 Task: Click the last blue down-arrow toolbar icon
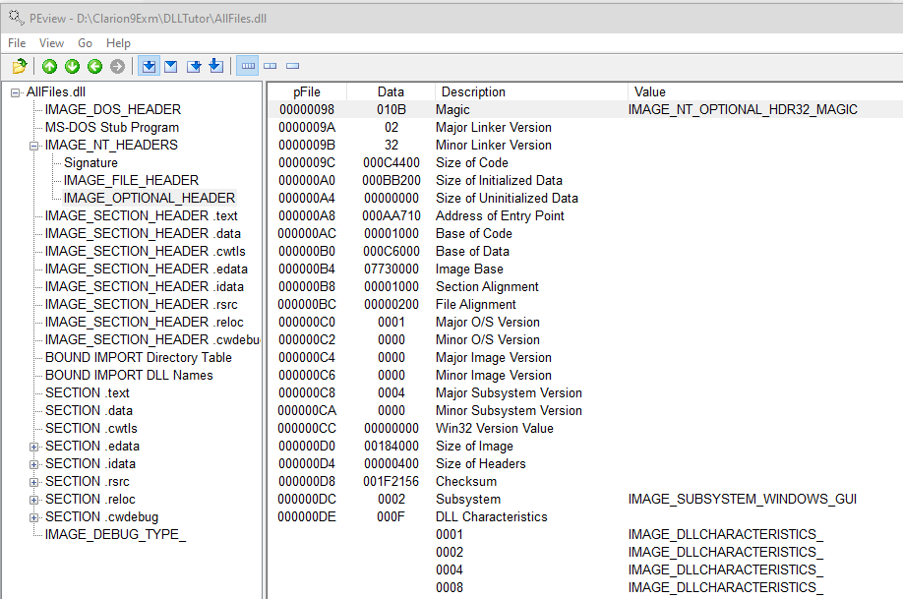click(215, 66)
